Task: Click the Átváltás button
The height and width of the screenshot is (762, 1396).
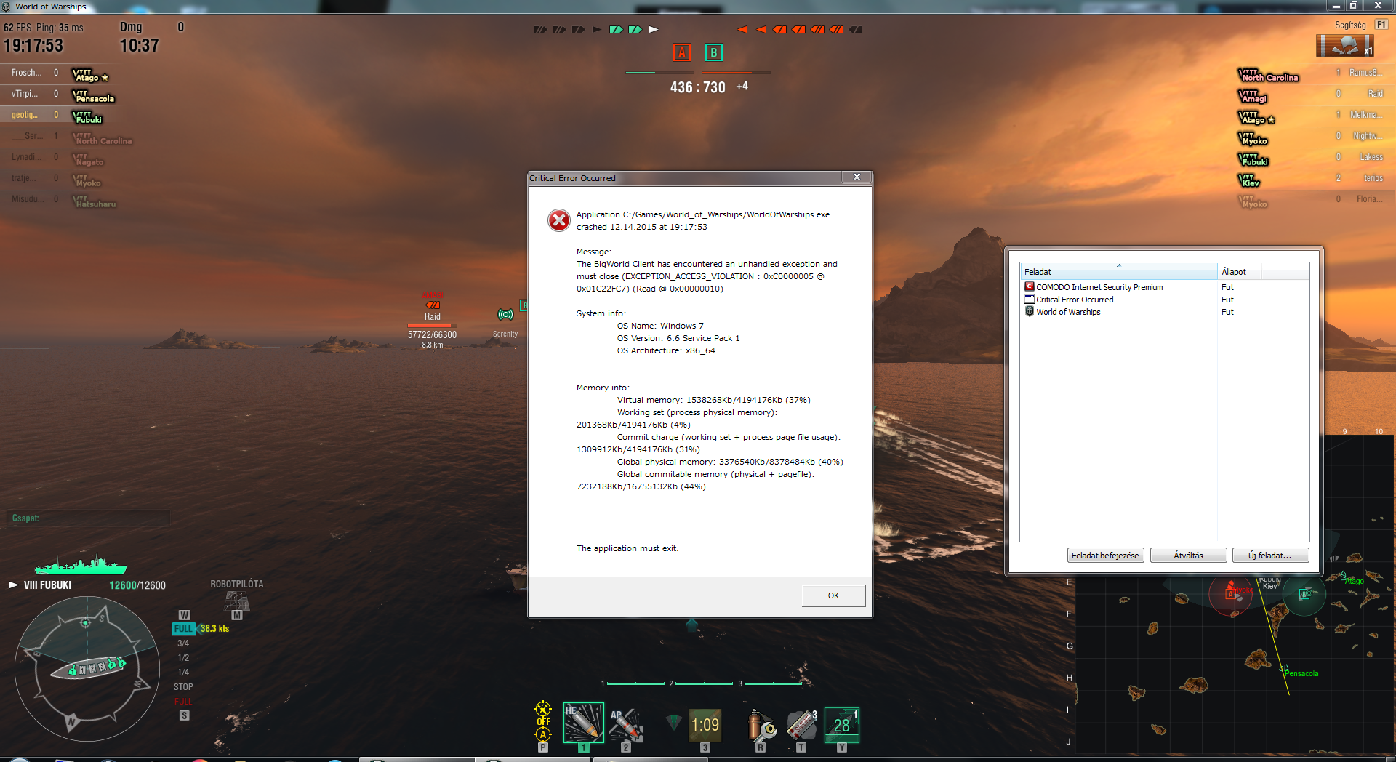Action: click(x=1188, y=556)
